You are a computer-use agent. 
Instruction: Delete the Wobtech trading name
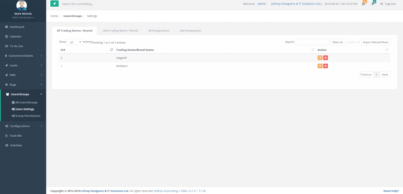[x=325, y=66]
